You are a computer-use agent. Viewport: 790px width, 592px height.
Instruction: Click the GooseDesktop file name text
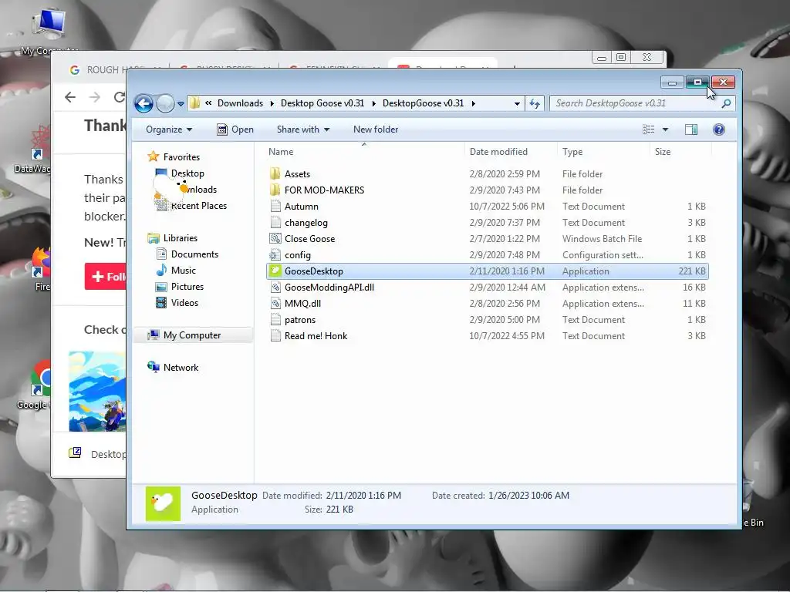314,271
